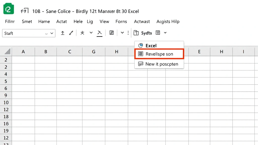Screen dimensions: 258x145
Task: Click the lightning quick-access icon beside the title
Action: click(x=24, y=11)
